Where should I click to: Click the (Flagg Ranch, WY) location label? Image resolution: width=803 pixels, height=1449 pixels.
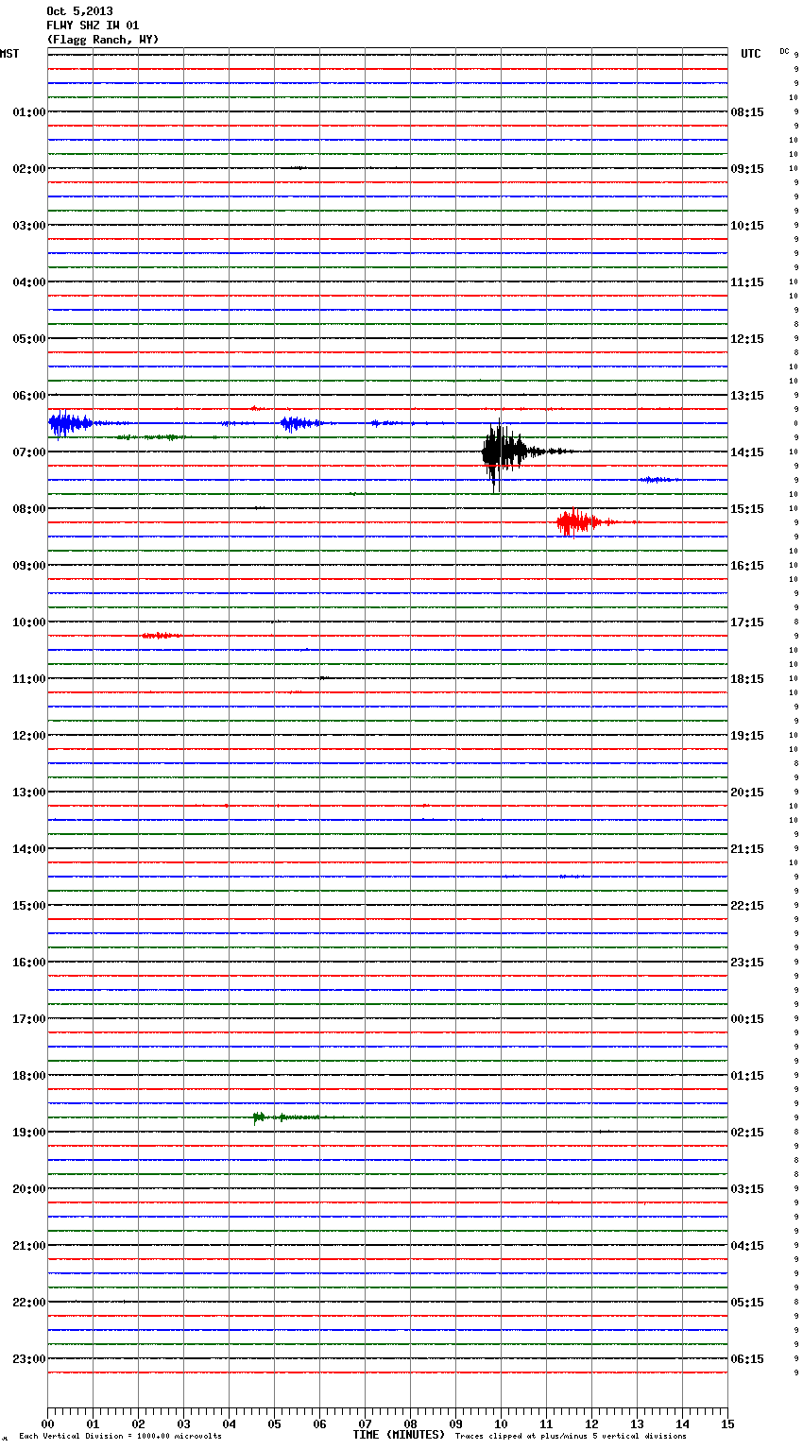[x=103, y=40]
